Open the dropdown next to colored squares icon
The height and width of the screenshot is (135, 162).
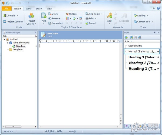(70, 19)
